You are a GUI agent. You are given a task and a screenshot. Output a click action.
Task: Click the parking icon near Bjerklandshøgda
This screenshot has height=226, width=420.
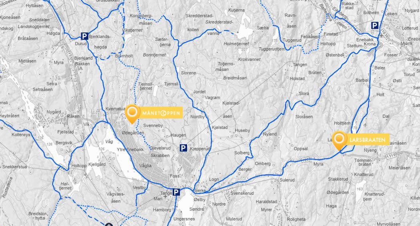click(85, 36)
